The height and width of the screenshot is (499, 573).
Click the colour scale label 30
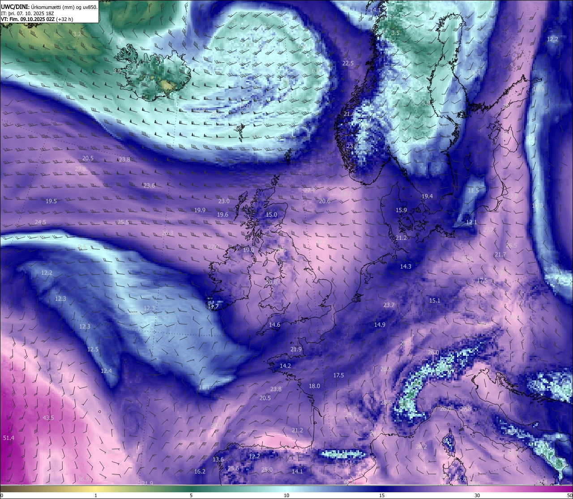477,495
